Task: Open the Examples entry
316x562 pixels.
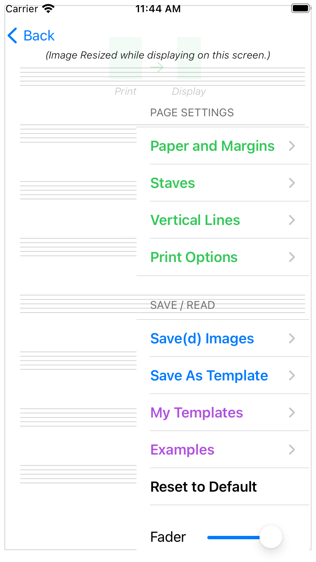Action: (x=223, y=450)
